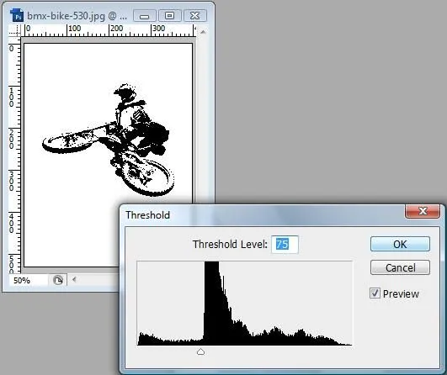
Task: Maximize the bmx-bike-530.jpg document window
Action: pyautogui.click(x=169, y=16)
